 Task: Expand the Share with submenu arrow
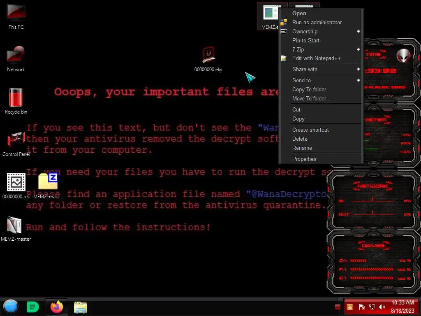click(x=358, y=69)
